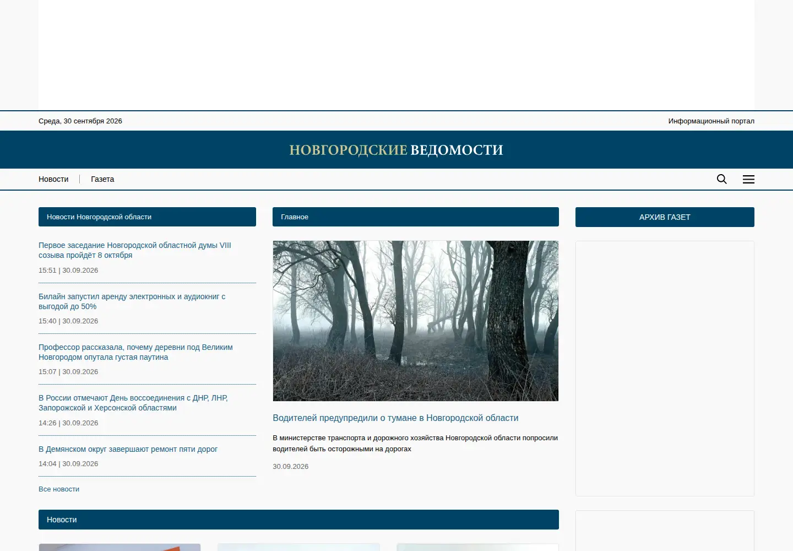Open article about густая паутина near Великий Новгород

135,352
